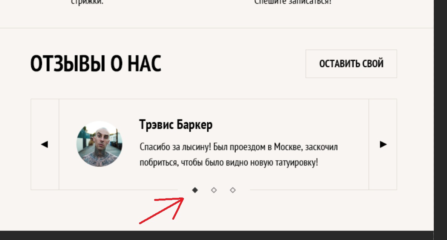Click the стрижки. text at top
This screenshot has width=447, height=240.
coord(87,2)
